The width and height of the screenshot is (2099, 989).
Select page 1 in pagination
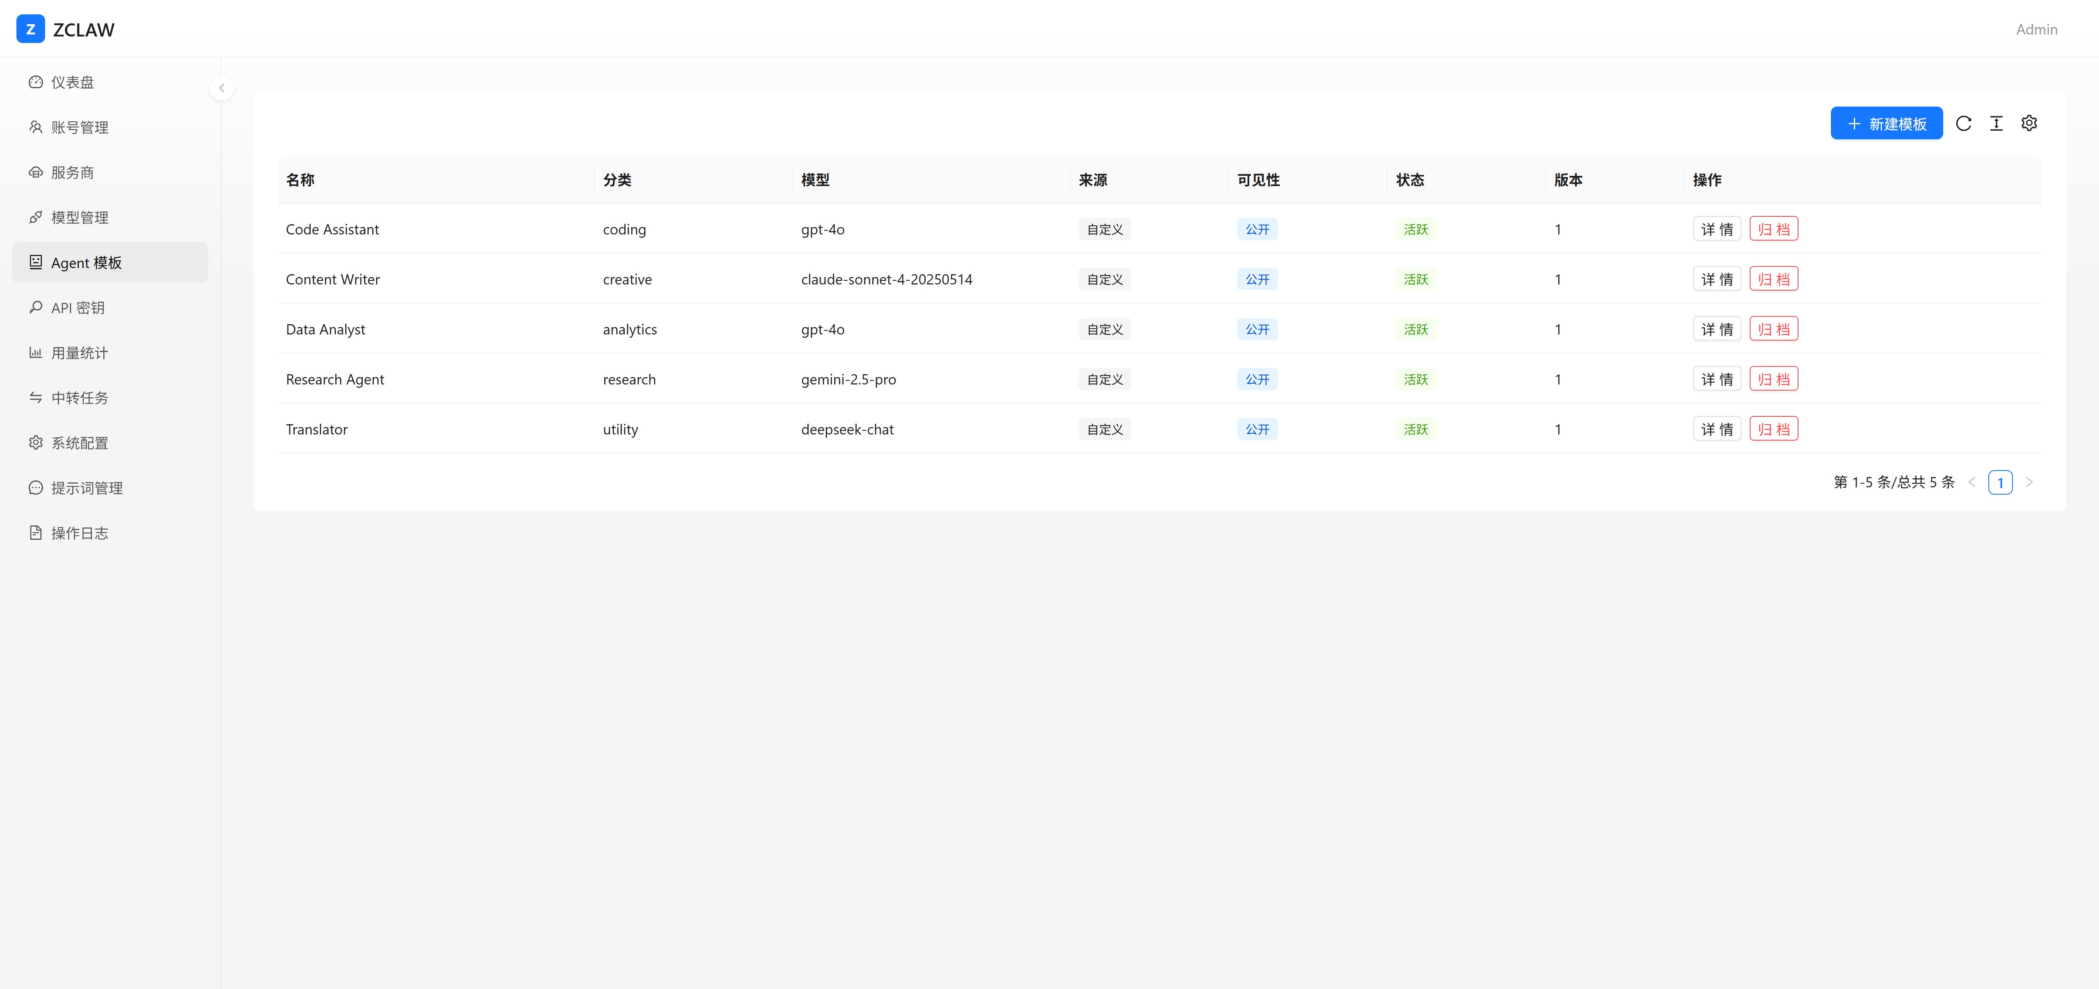pos(2000,482)
